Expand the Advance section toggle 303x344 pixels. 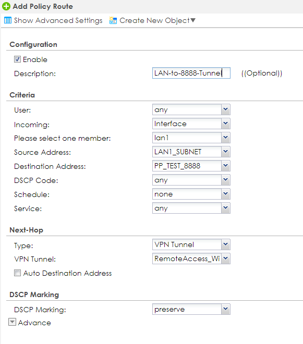coord(13,322)
